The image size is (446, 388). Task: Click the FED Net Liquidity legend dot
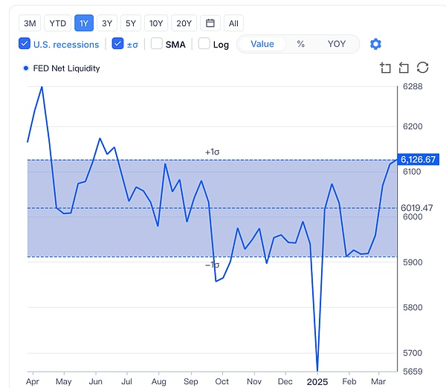(x=26, y=68)
